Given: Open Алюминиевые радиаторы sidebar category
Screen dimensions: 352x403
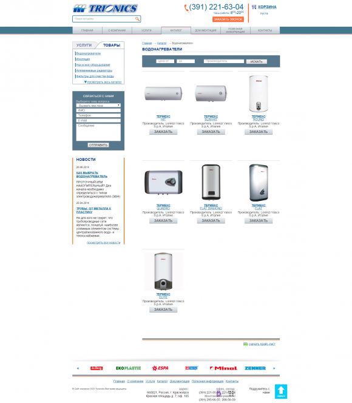Looking at the screenshot, I should pyautogui.click(x=94, y=70).
